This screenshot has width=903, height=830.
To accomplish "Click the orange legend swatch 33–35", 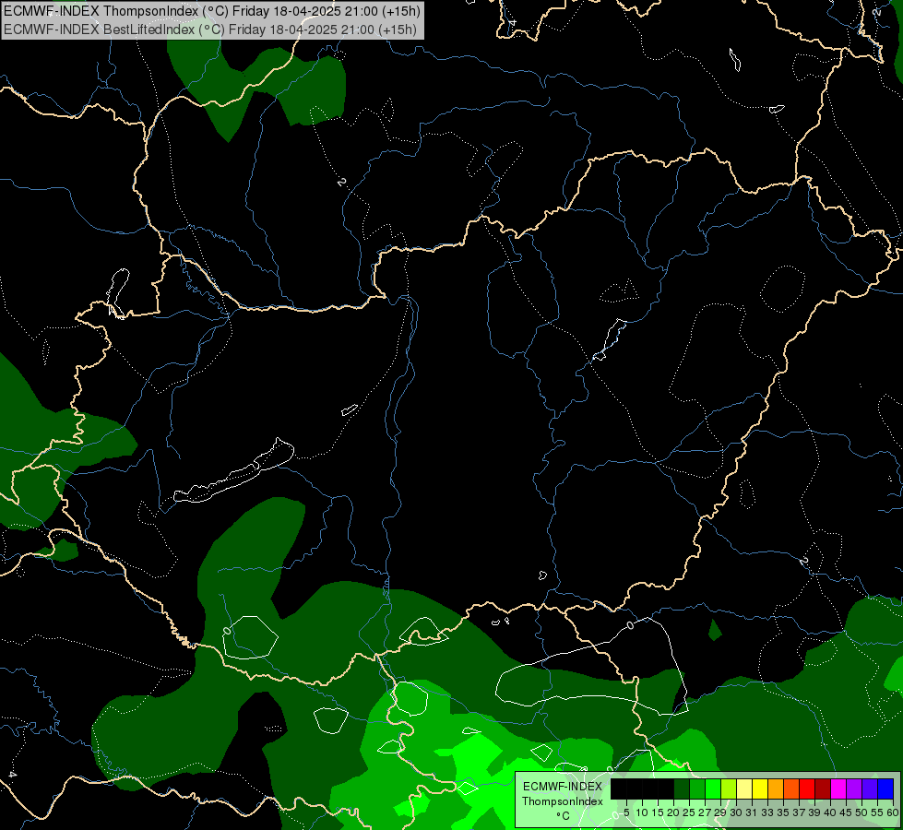I will pos(776,788).
